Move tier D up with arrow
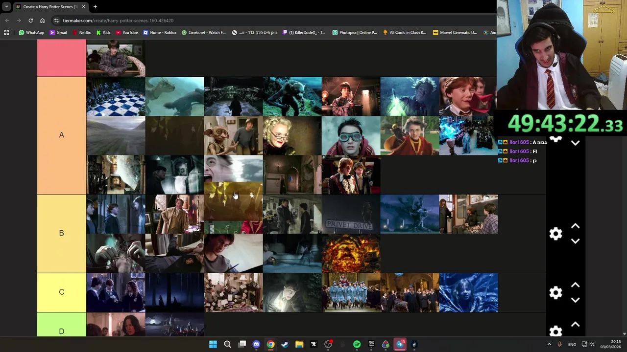The width and height of the screenshot is (627, 352). (x=576, y=325)
